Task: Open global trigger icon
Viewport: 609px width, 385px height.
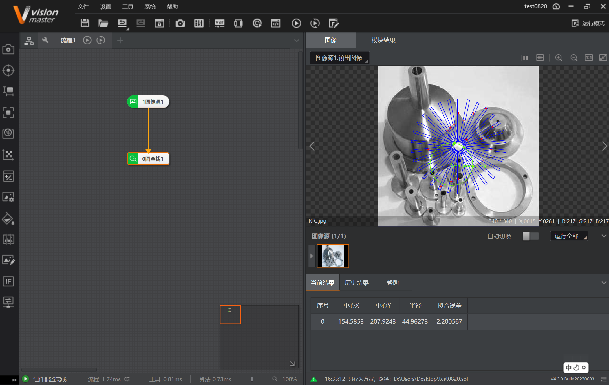Action: (257, 23)
